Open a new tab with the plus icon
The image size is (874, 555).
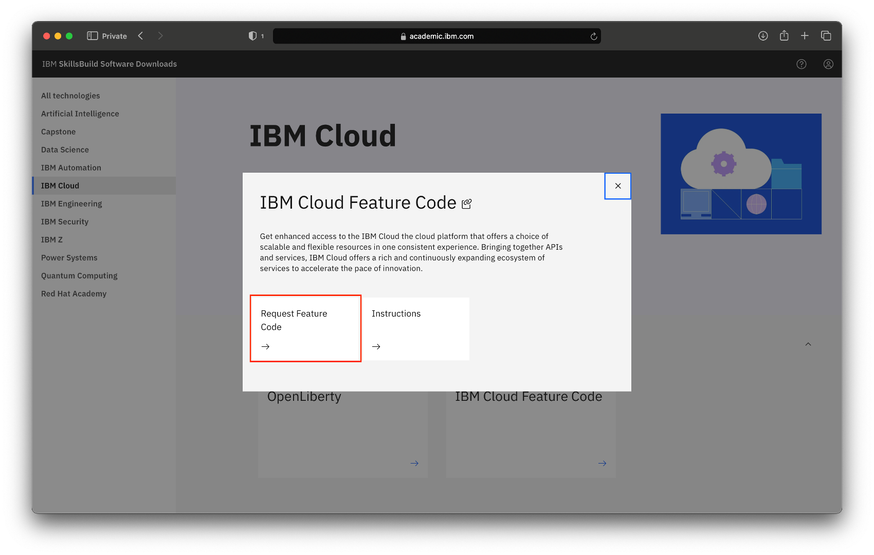coord(805,36)
